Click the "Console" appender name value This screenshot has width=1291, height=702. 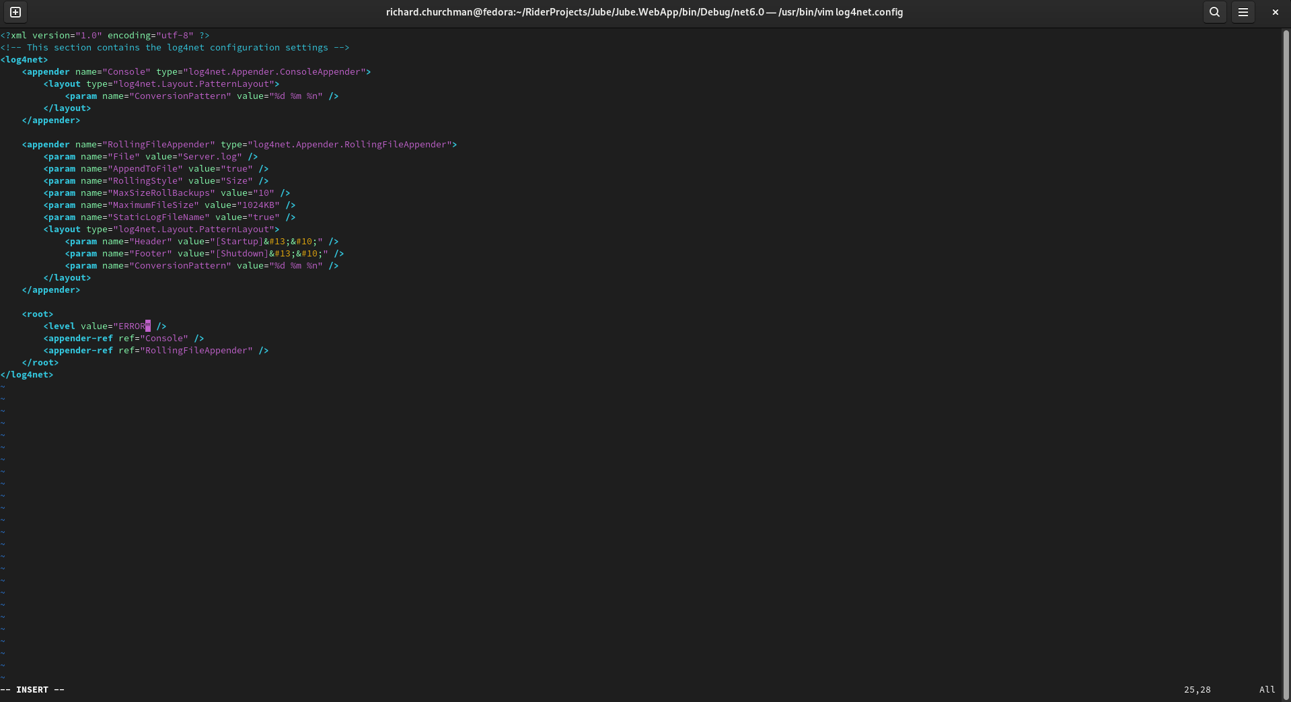point(126,71)
